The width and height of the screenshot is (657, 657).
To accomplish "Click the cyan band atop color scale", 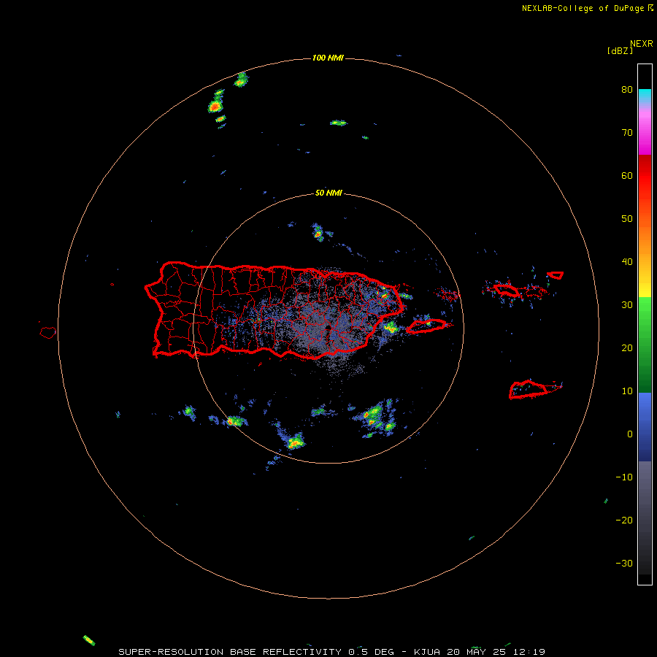I will pyautogui.click(x=645, y=95).
